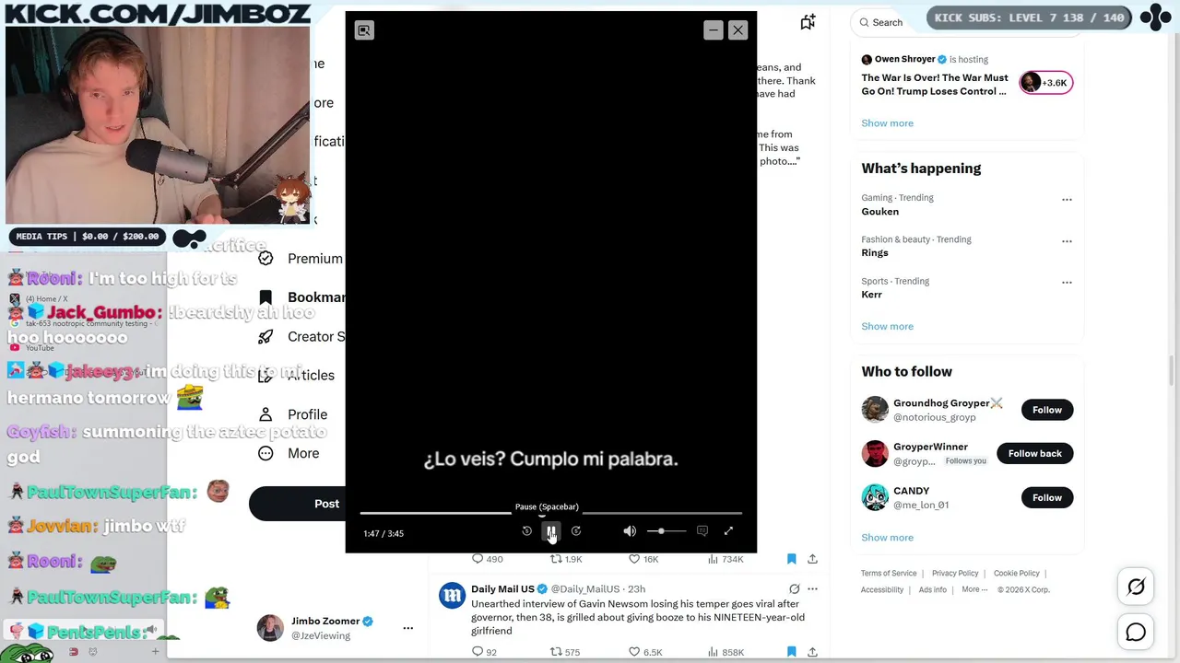Minimize the video player overlay
This screenshot has height=663, width=1180.
(x=713, y=30)
